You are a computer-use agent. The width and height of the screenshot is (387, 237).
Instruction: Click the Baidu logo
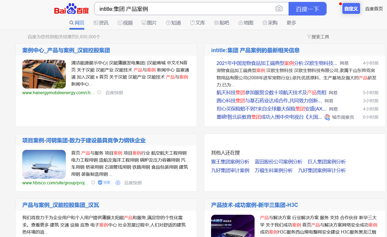tap(71, 9)
